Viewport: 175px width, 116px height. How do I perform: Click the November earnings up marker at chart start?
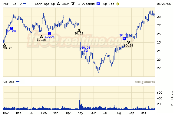[x=5, y=45]
